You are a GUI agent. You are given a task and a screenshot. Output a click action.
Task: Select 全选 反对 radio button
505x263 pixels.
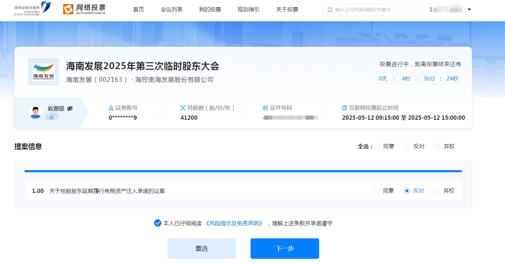tap(407, 146)
